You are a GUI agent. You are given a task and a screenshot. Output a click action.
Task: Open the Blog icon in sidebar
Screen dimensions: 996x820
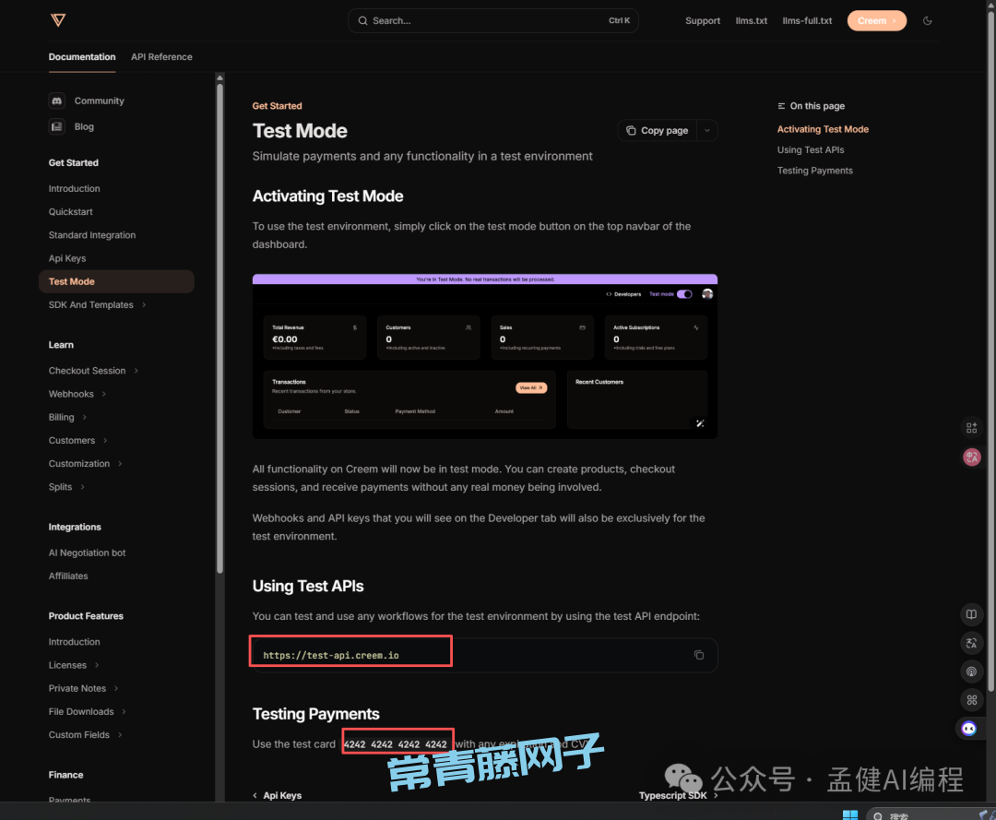[57, 126]
